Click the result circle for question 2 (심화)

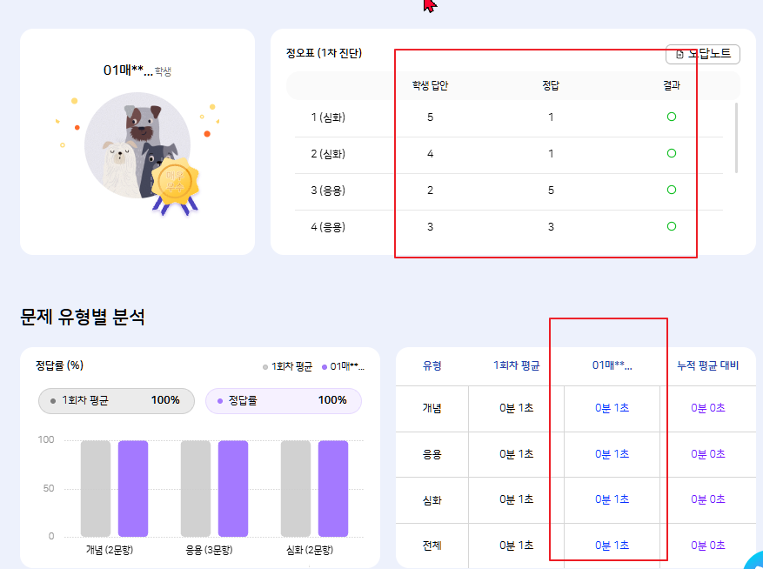pos(671,153)
